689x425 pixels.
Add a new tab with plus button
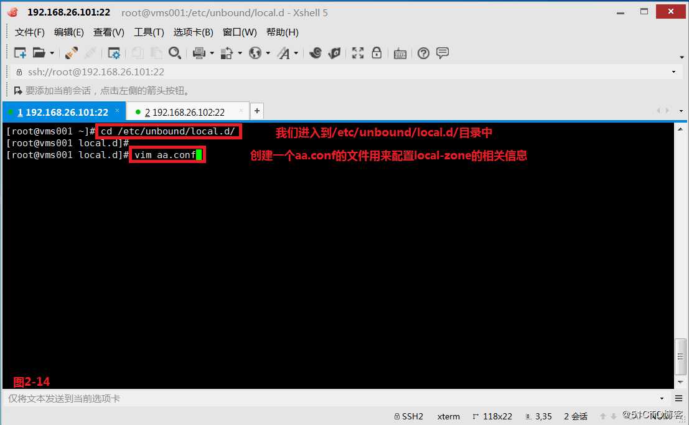click(x=257, y=111)
